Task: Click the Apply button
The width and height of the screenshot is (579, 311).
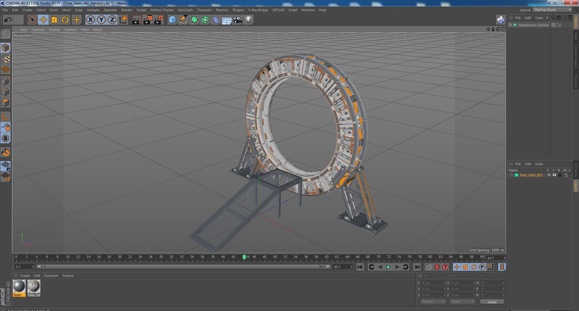Action: click(492, 302)
